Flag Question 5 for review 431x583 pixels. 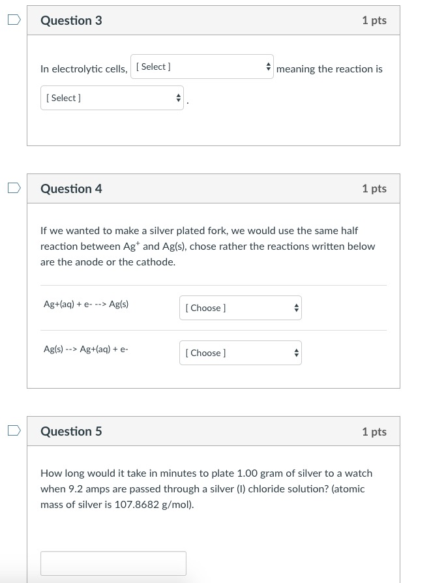point(12,430)
